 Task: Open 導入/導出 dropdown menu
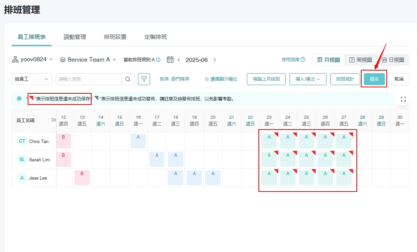[x=308, y=79]
